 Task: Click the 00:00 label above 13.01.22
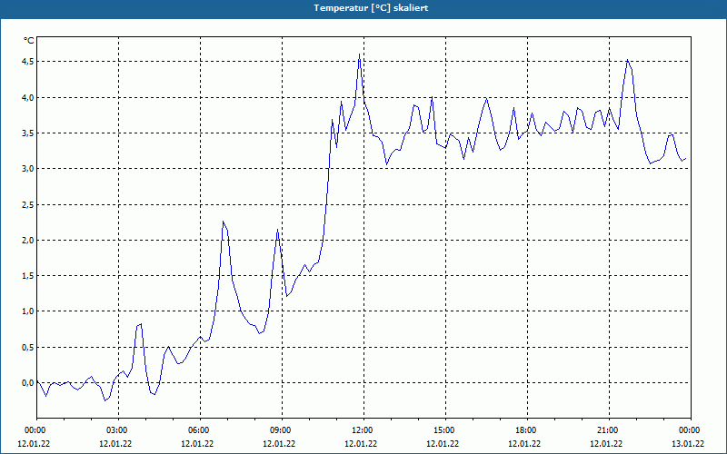[x=690, y=430]
